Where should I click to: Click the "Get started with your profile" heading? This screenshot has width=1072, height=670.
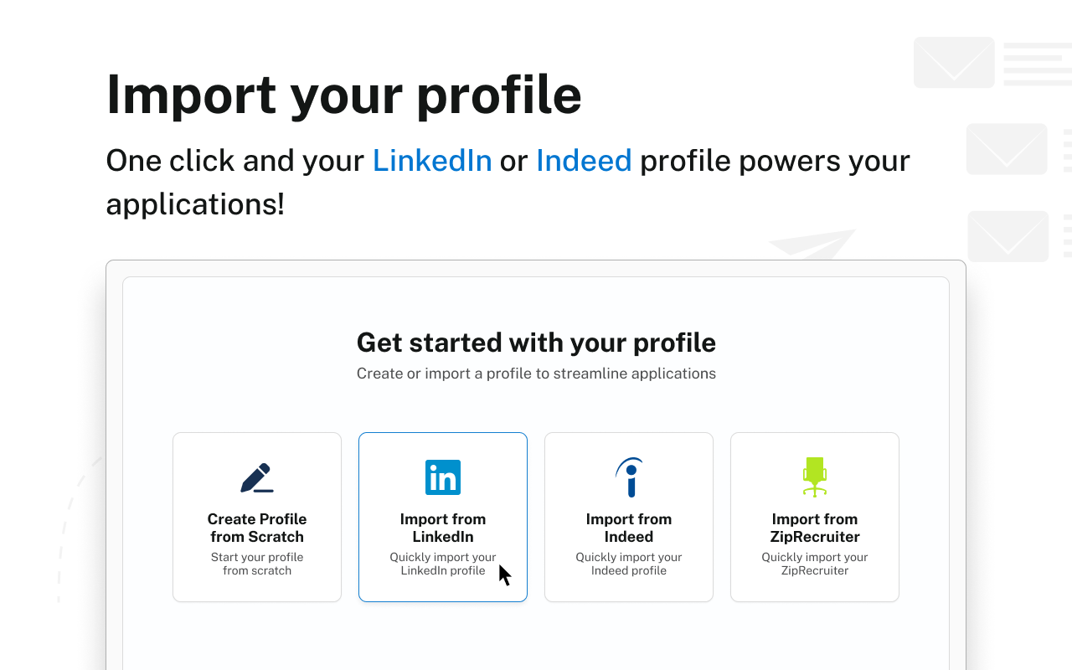click(x=536, y=343)
